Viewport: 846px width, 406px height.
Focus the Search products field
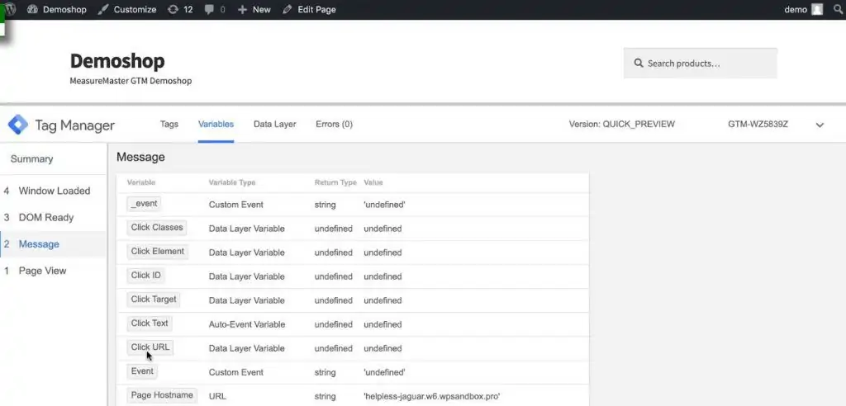pyautogui.click(x=701, y=63)
